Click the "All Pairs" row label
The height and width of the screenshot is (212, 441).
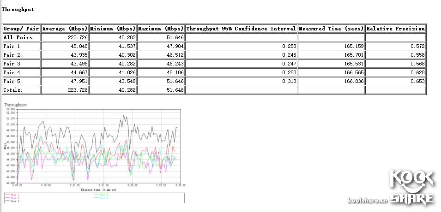click(18, 37)
